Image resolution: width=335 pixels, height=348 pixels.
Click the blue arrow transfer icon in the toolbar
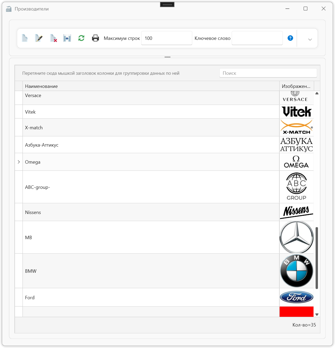tap(67, 38)
